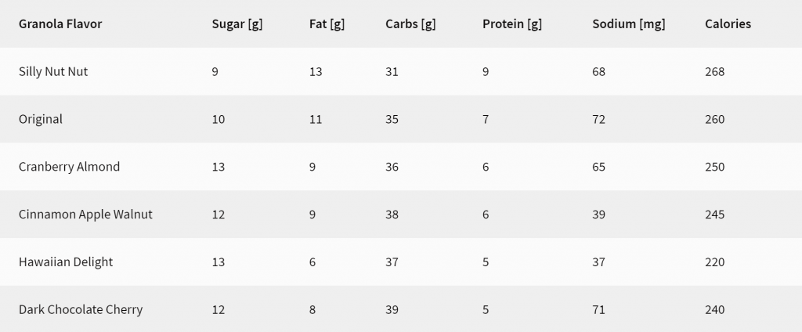The image size is (802, 332).
Task: Click the Cinnamon Apple Walnut flavor cell
Action: tap(85, 215)
